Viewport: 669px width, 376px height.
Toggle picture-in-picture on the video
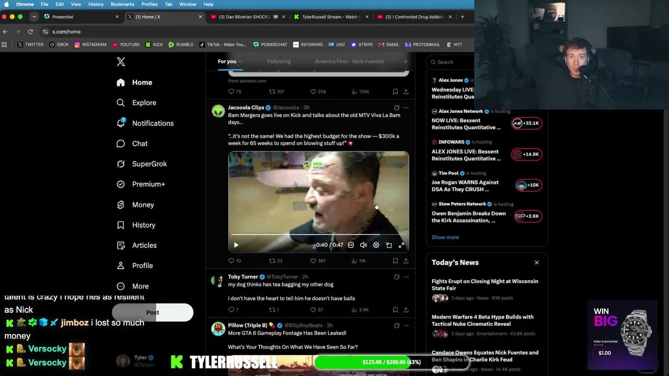(x=389, y=245)
